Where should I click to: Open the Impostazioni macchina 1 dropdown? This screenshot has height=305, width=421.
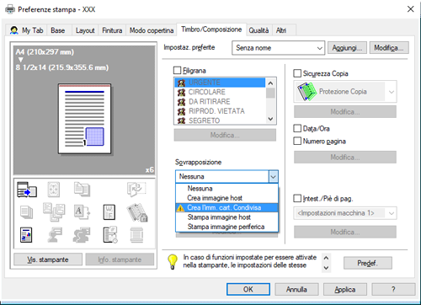[x=345, y=213]
